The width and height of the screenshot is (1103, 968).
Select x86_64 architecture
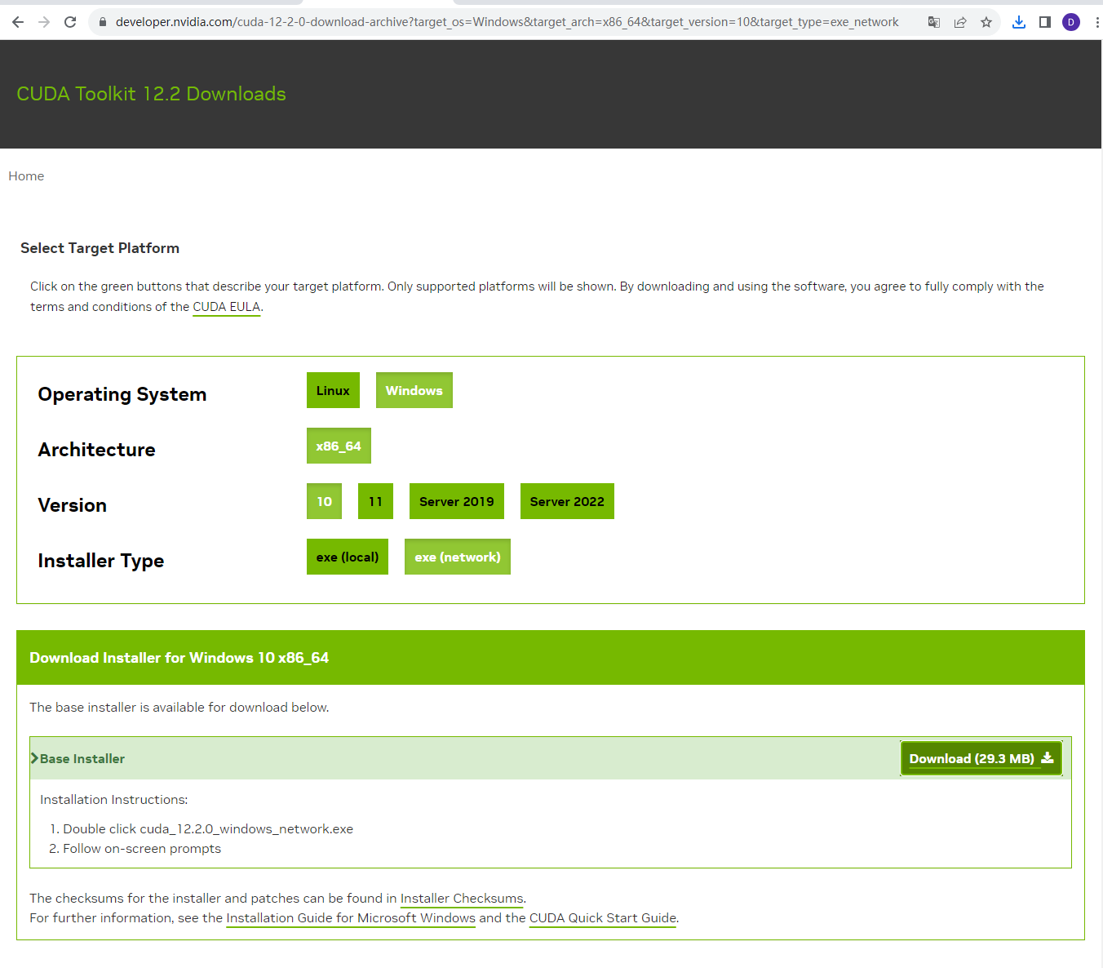(x=339, y=446)
